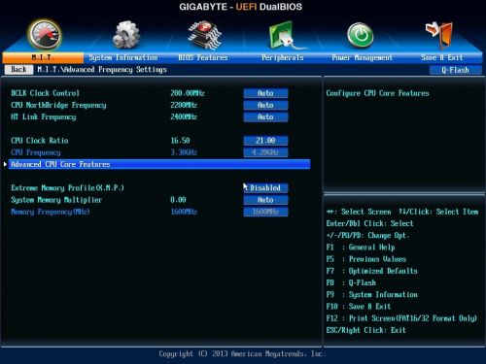Change Extreme Memory Profile Disabled setting
Image resolution: width=486 pixels, height=364 pixels.
click(x=265, y=188)
